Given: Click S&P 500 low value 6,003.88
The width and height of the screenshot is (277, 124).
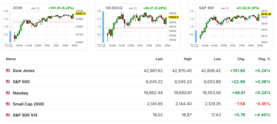Looking at the screenshot, I should click(213, 82).
